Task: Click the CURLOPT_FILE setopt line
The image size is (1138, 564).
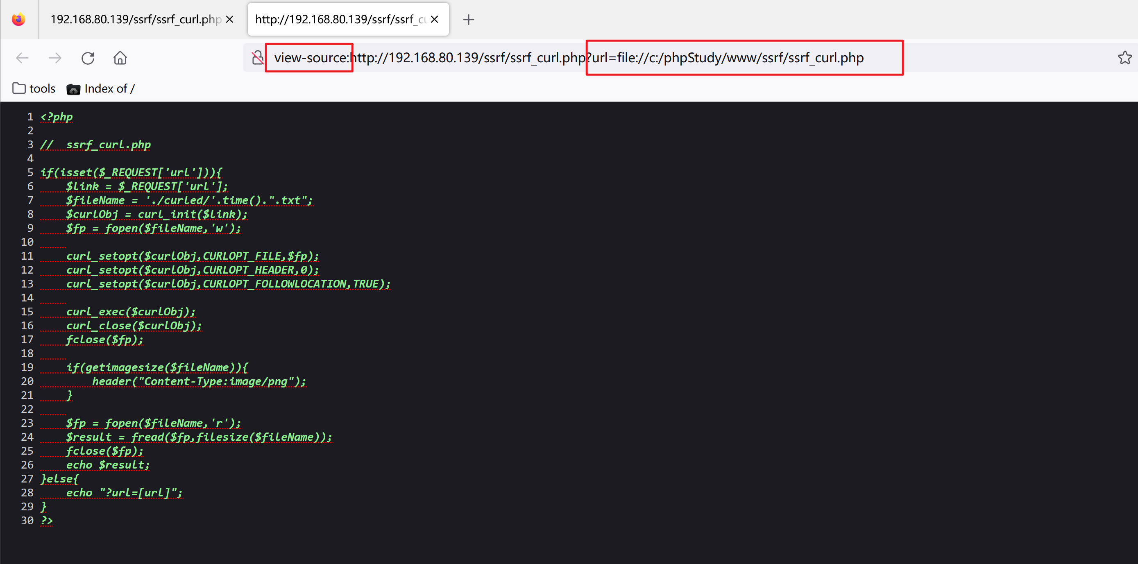Action: click(x=192, y=256)
